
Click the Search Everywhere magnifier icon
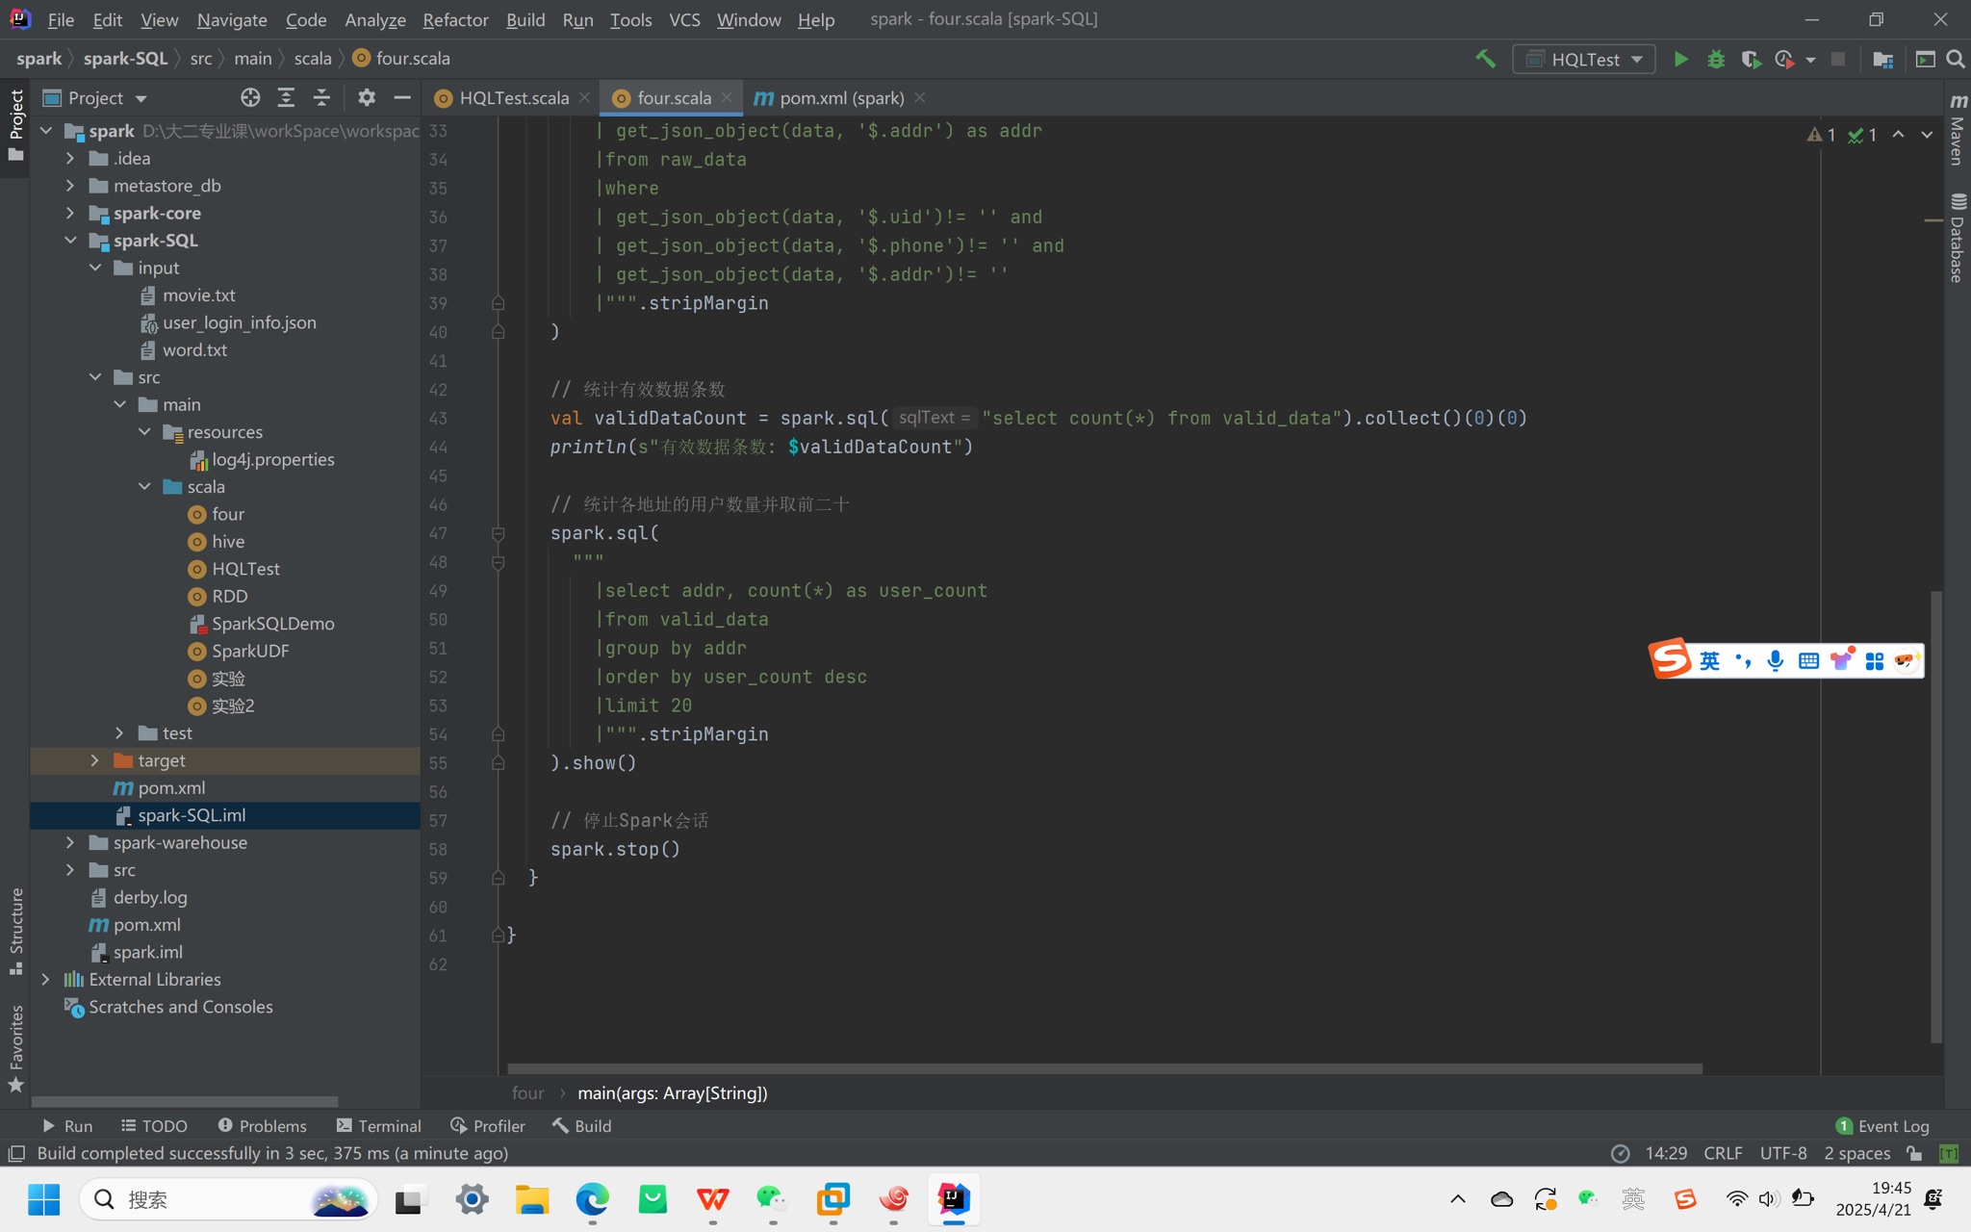coord(1955,59)
